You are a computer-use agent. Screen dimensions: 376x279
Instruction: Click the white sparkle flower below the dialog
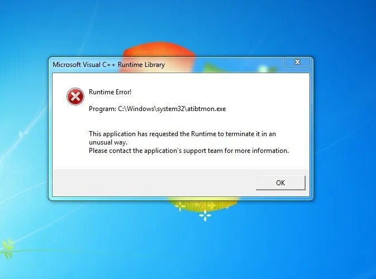point(205,215)
